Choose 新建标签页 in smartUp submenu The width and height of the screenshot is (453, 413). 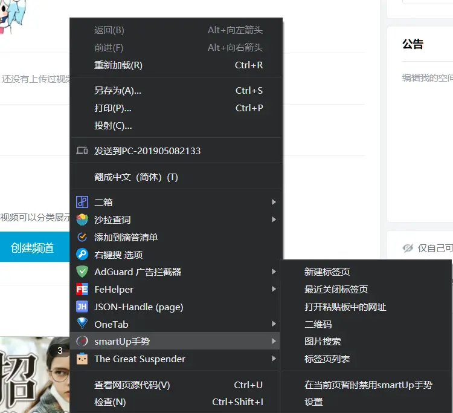pos(366,272)
